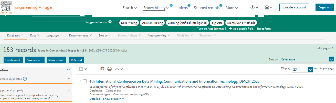
Task: Go to next results page arrow
Action: click(332, 48)
